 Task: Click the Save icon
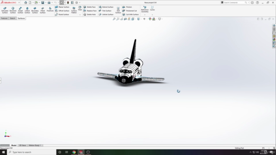[x=43, y=3]
